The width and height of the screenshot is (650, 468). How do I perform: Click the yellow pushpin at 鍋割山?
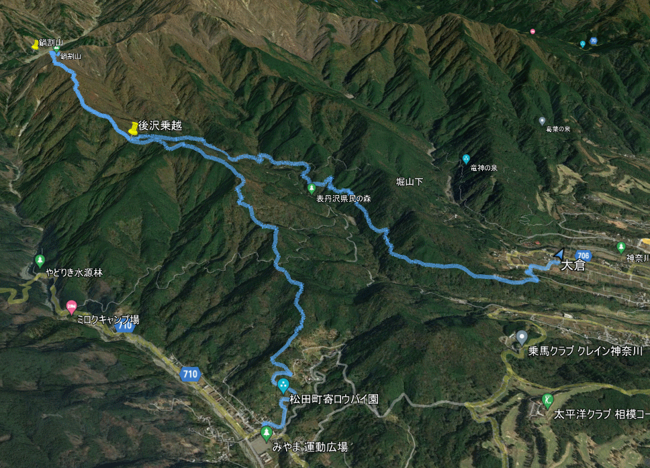click(36, 45)
